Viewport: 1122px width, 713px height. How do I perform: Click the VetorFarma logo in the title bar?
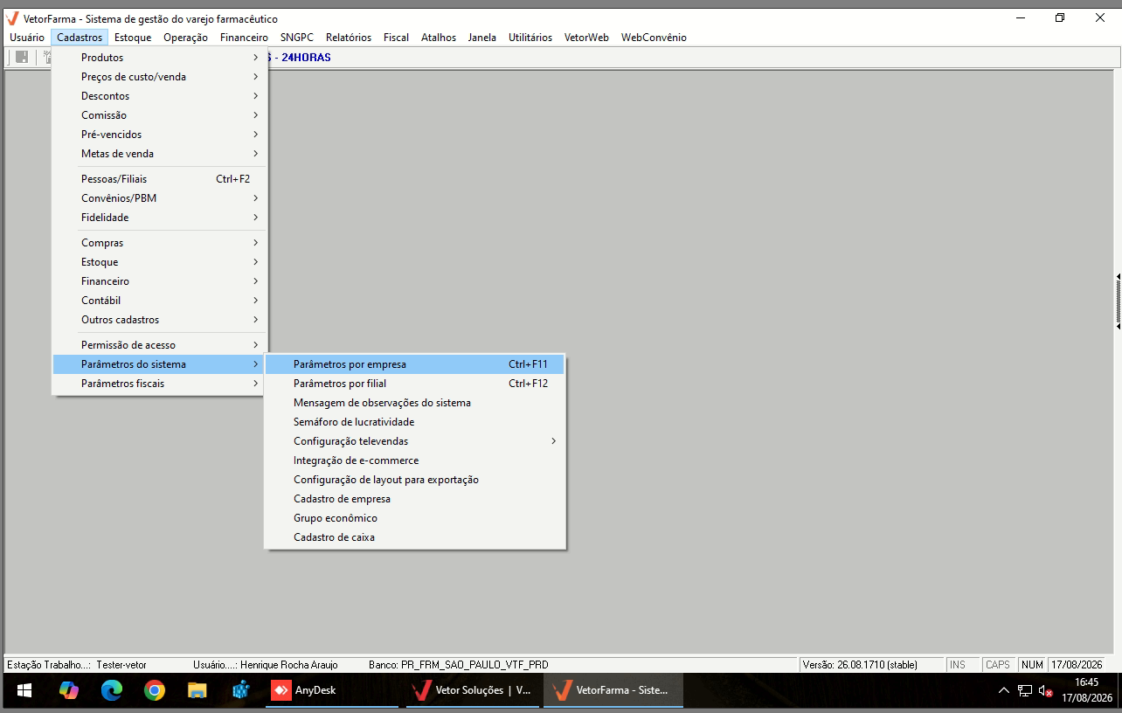coord(12,18)
